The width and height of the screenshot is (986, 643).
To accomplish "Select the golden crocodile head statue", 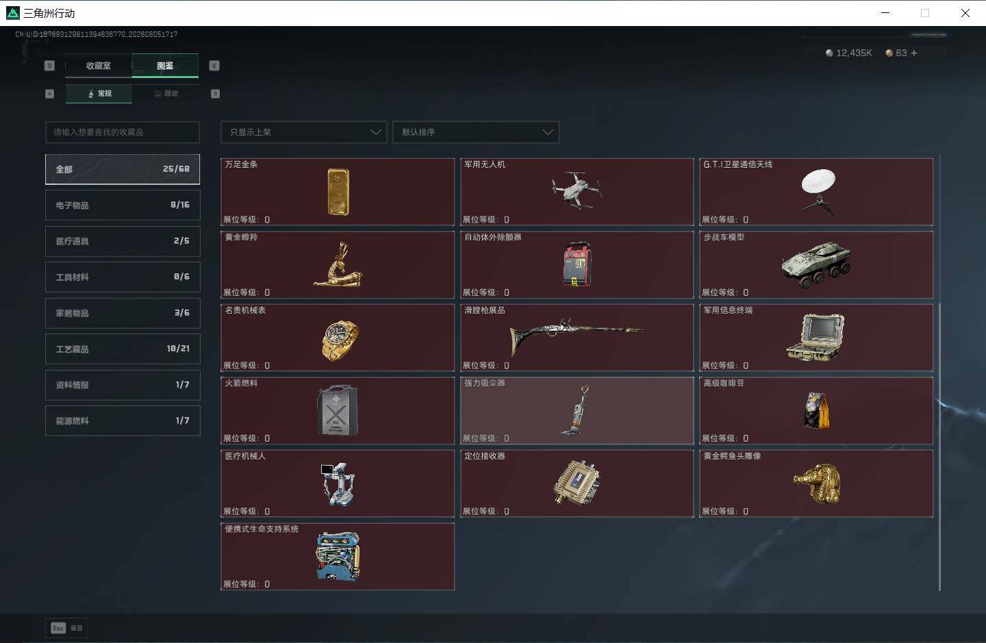I will click(817, 483).
